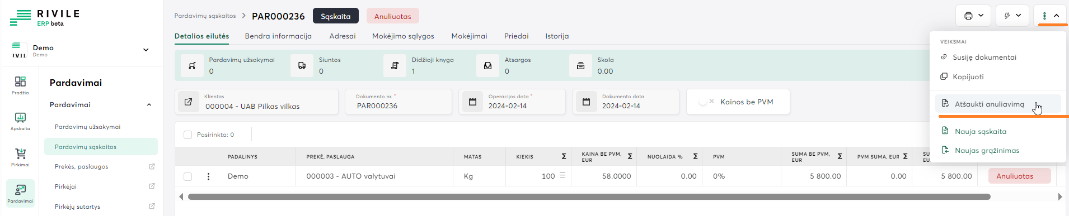Viewport: 1069px width, 216px height.
Task: Open row actions menu for Demo line
Action: (208, 176)
